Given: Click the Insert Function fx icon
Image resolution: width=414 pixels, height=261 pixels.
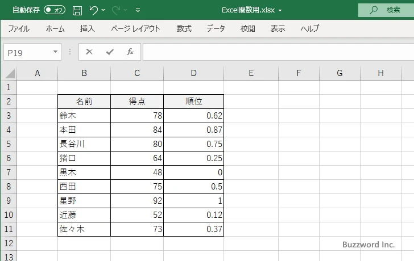Looking at the screenshot, I should [x=130, y=52].
